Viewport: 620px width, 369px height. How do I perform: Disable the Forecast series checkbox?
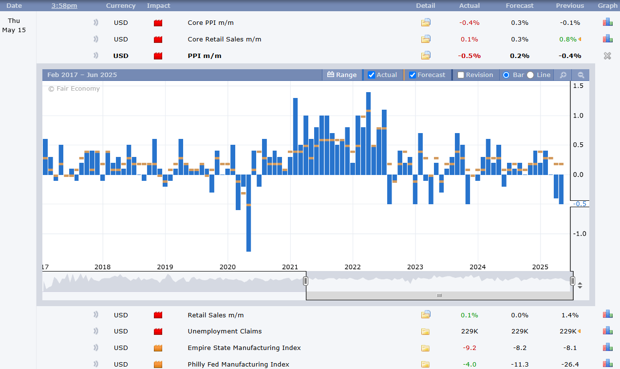coord(413,75)
